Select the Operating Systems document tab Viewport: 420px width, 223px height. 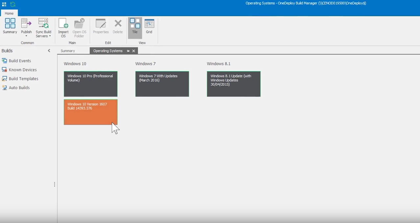click(x=108, y=51)
